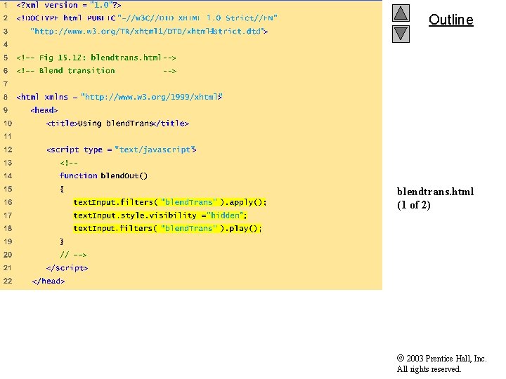Click the 'Blend transition' comment line

click(x=96, y=71)
